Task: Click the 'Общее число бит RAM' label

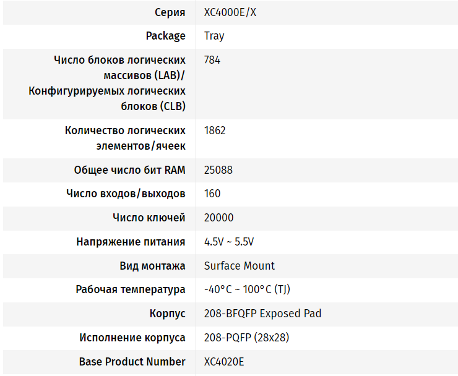Action: coord(129,169)
